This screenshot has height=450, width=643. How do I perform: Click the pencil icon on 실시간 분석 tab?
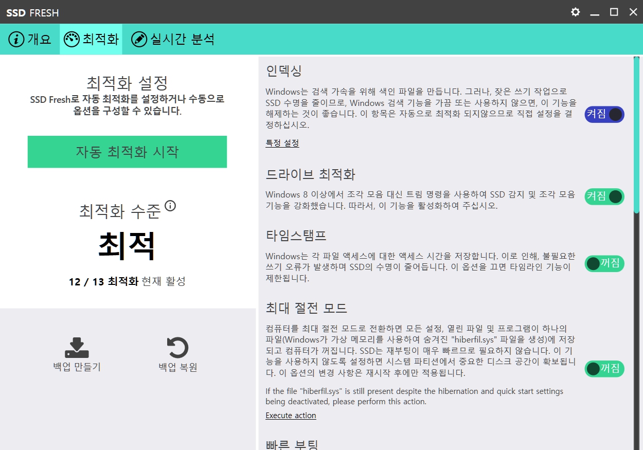(139, 39)
